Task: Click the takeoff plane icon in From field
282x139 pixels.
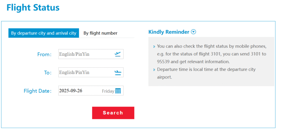Action: click(x=118, y=54)
